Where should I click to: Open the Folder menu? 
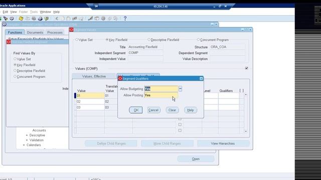click(x=24, y=12)
